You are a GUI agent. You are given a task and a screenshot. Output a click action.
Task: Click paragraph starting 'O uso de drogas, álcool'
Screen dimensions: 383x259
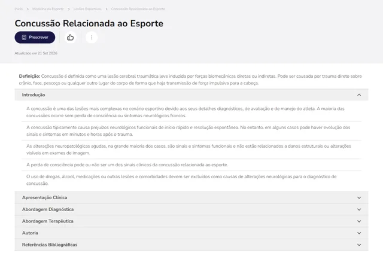click(181, 180)
